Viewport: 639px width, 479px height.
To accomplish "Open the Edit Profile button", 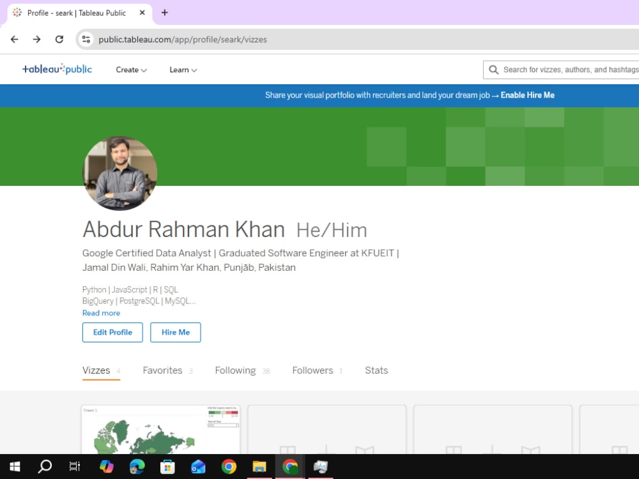I will (x=112, y=332).
